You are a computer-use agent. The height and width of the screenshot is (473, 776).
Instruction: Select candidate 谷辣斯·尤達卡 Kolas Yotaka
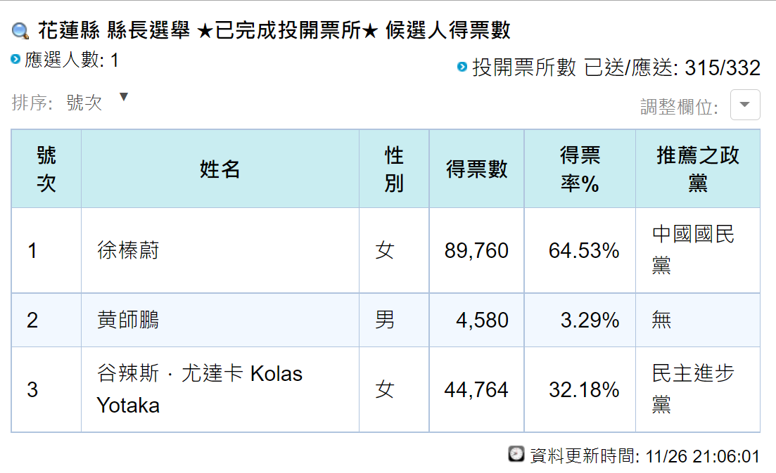click(x=199, y=389)
